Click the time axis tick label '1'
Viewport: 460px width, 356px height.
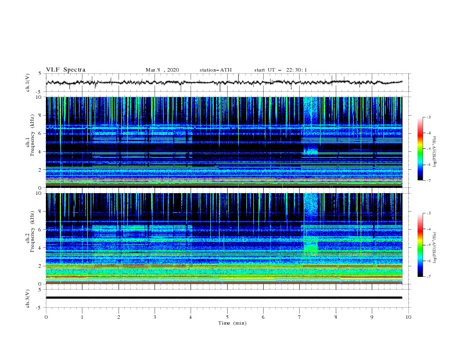click(x=82, y=317)
